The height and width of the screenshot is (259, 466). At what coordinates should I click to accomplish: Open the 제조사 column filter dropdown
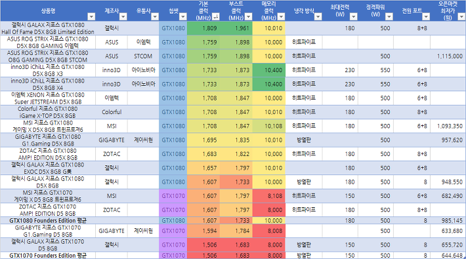coord(123,16)
